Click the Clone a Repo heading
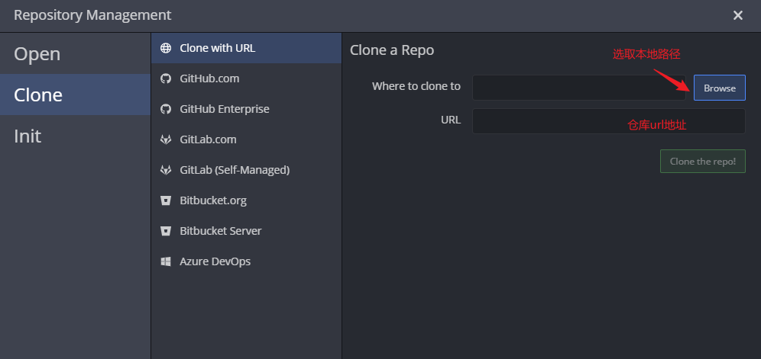This screenshot has height=359, width=761. click(392, 50)
